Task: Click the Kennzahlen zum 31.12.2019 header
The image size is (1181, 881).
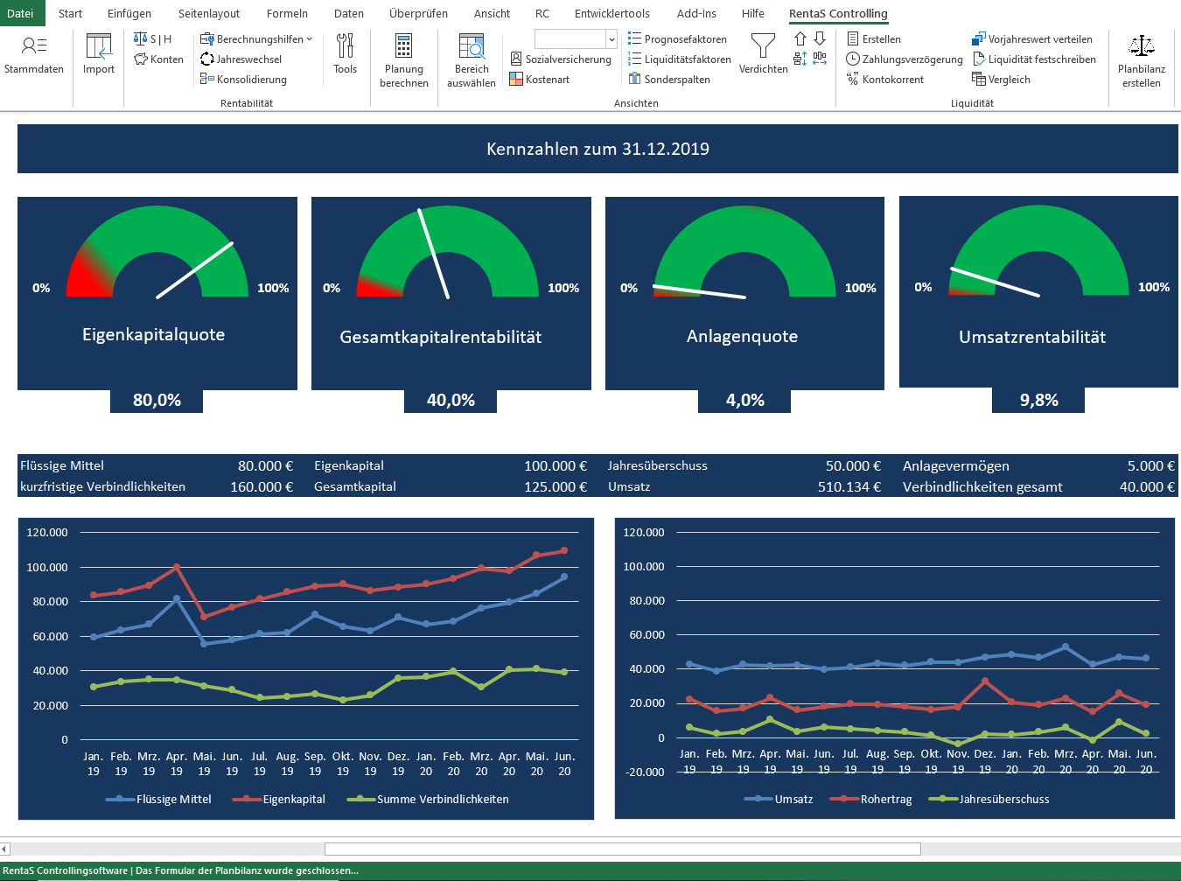Action: pyautogui.click(x=597, y=149)
